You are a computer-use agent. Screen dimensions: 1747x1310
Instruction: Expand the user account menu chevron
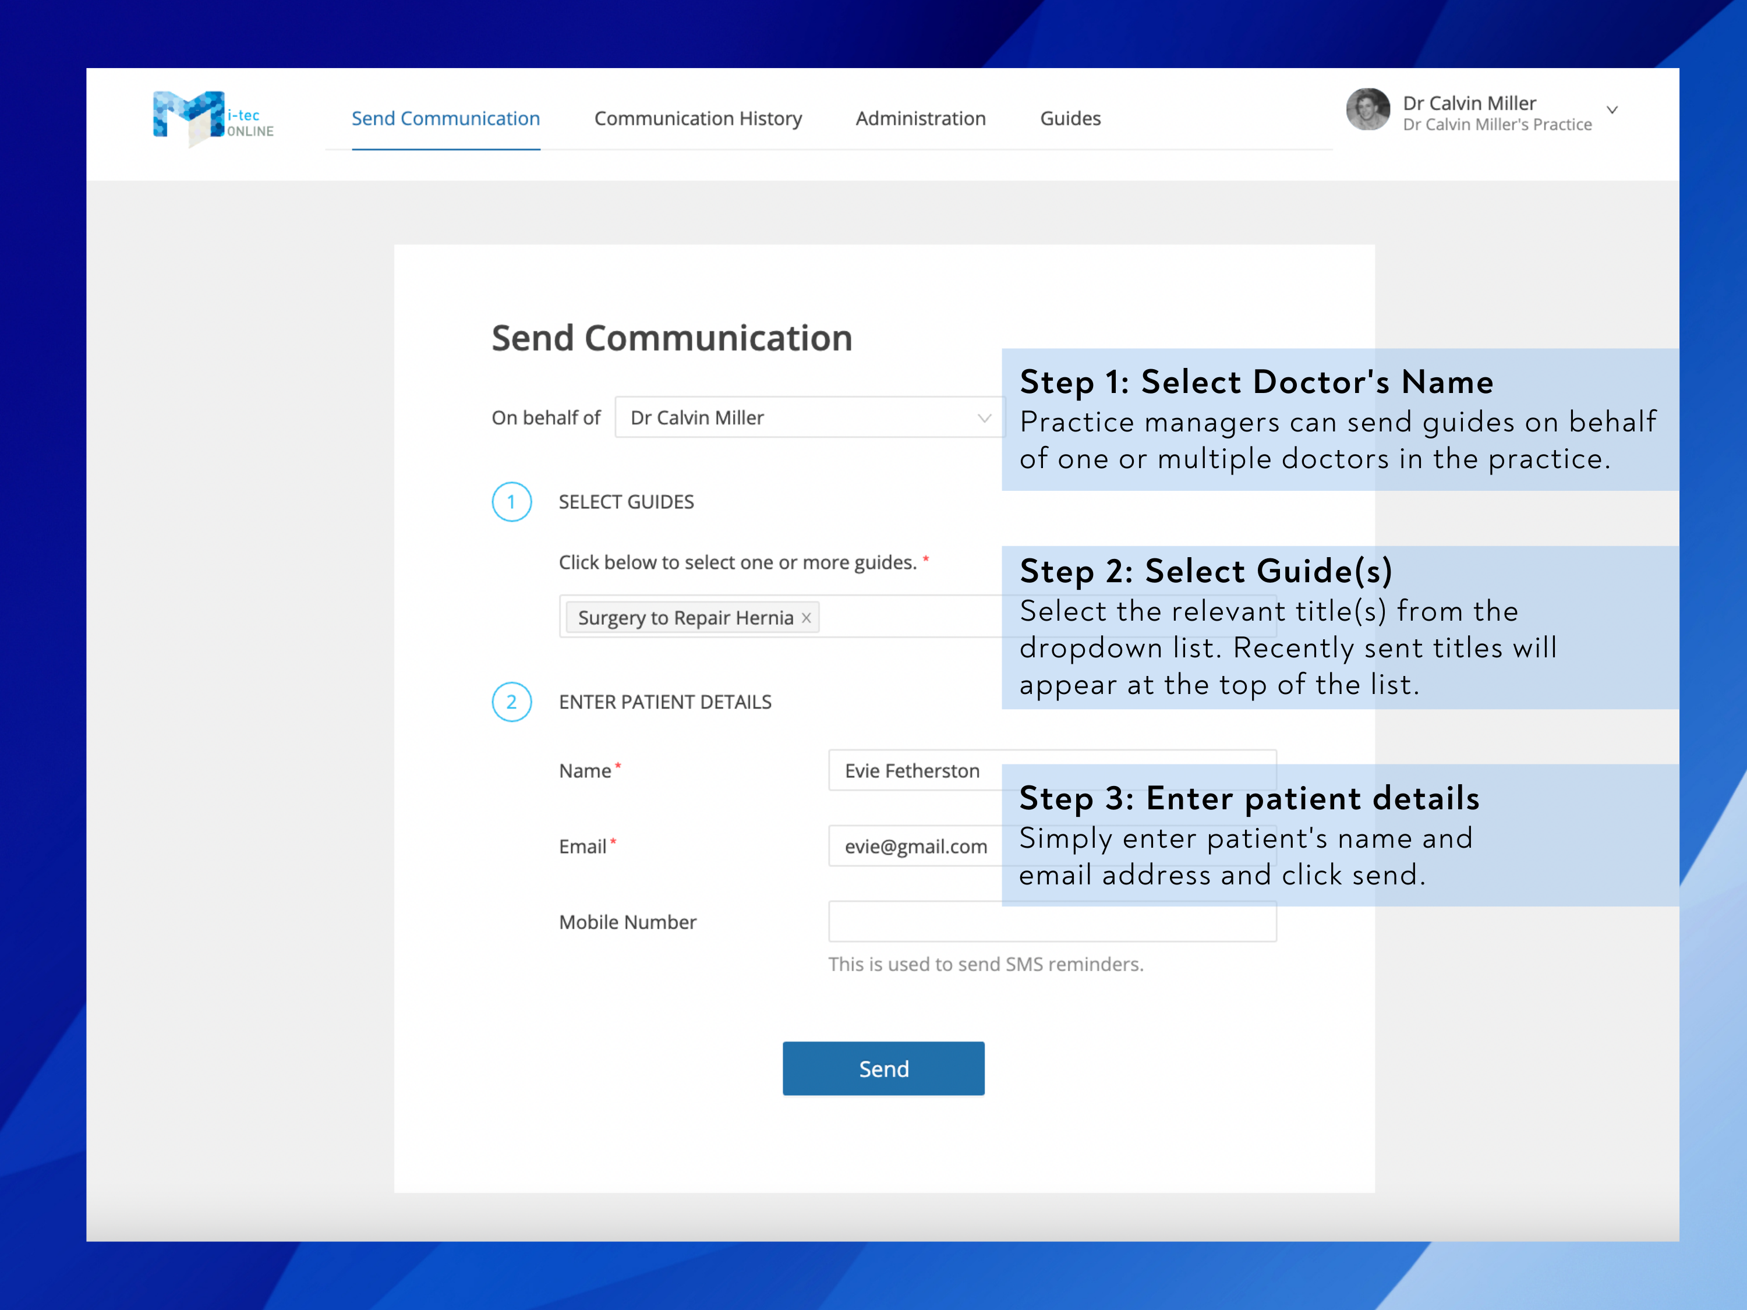(1612, 111)
